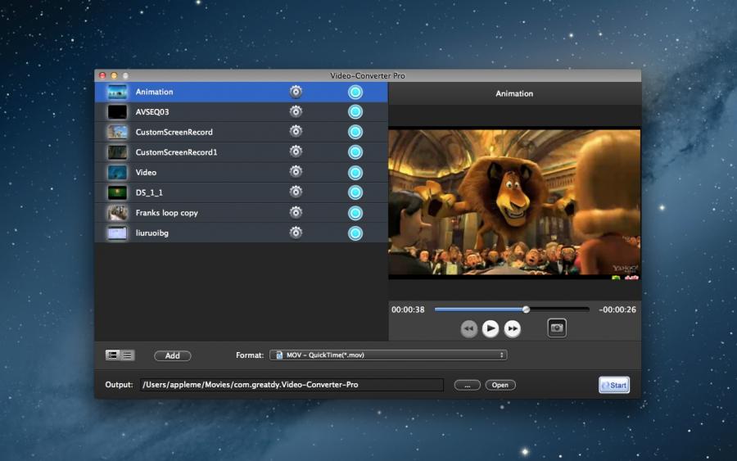Click the CustomScreenRecord1 thumbnail
This screenshot has width=737, height=461.
pyautogui.click(x=117, y=152)
